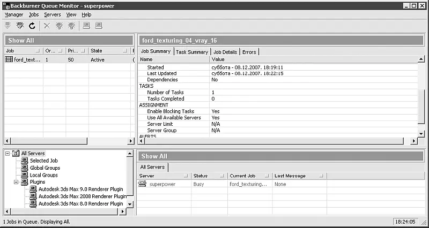Click the Refresh toolbar icon
This screenshot has width=429, height=228.
point(32,26)
